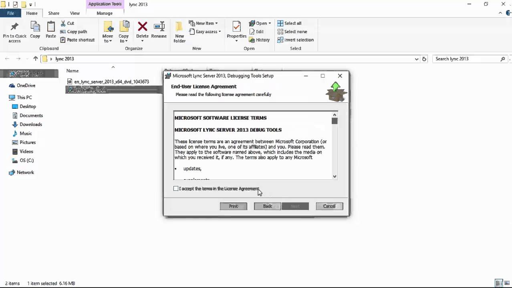512x288 pixels.
Task: Click the Back button in setup dialog
Action: (268, 206)
